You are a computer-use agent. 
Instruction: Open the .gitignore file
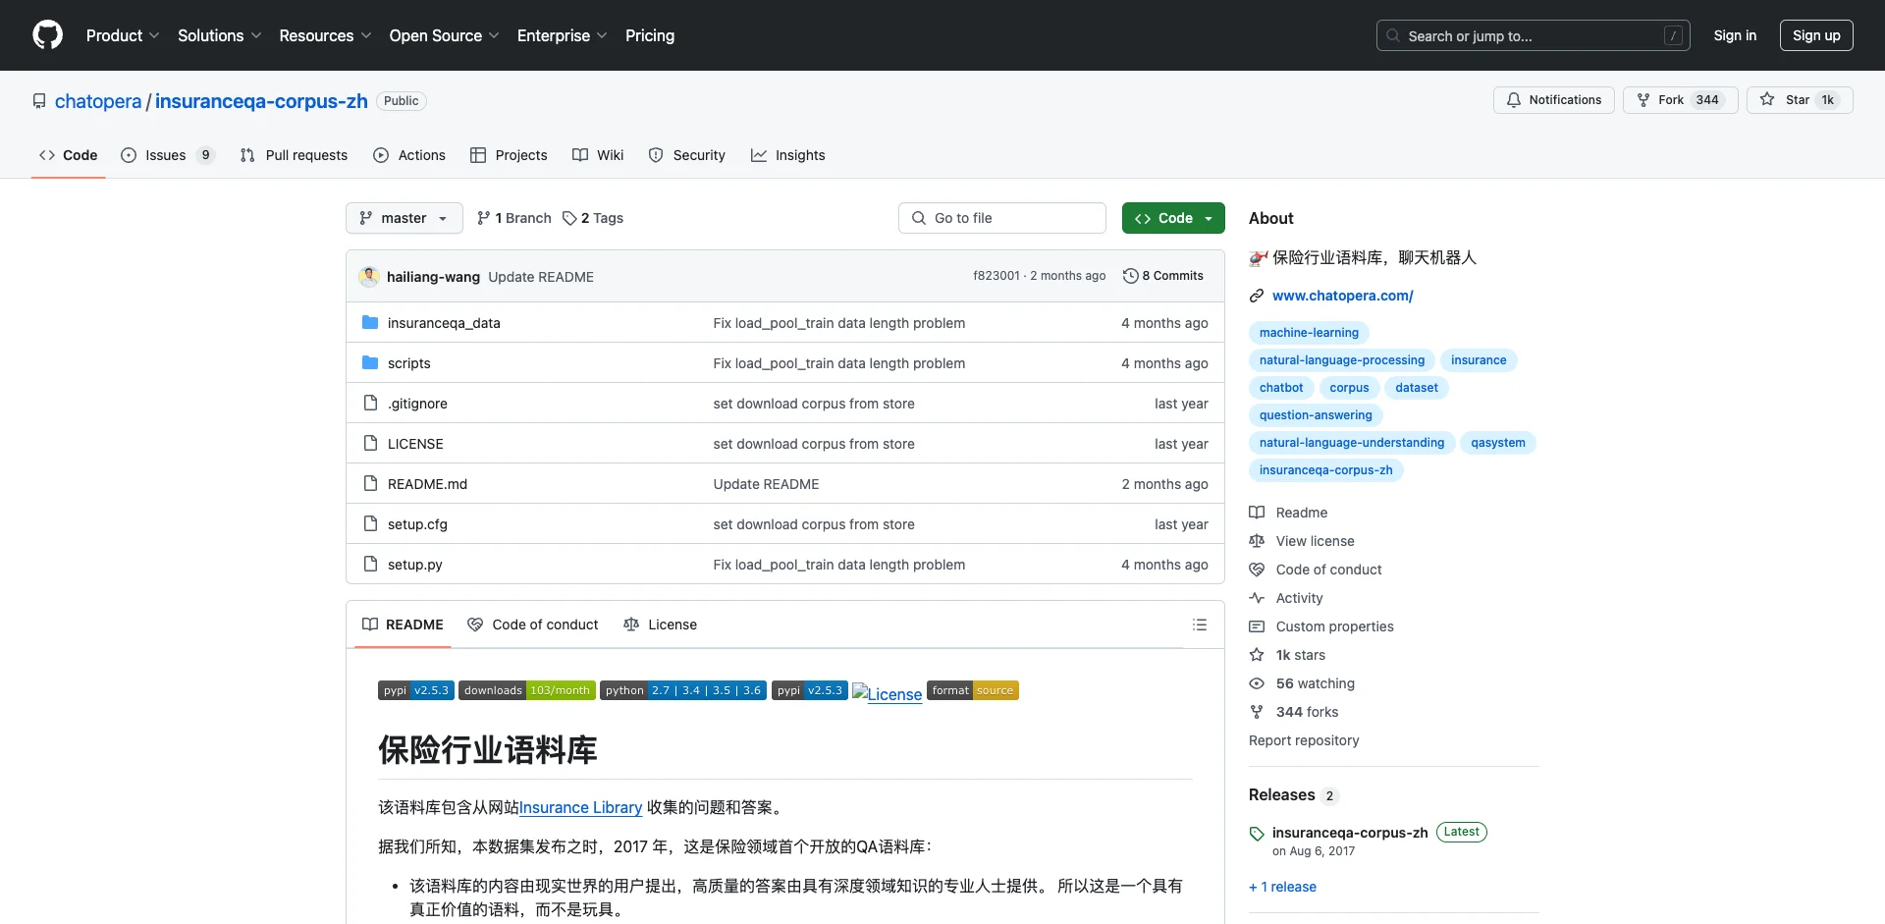(417, 404)
